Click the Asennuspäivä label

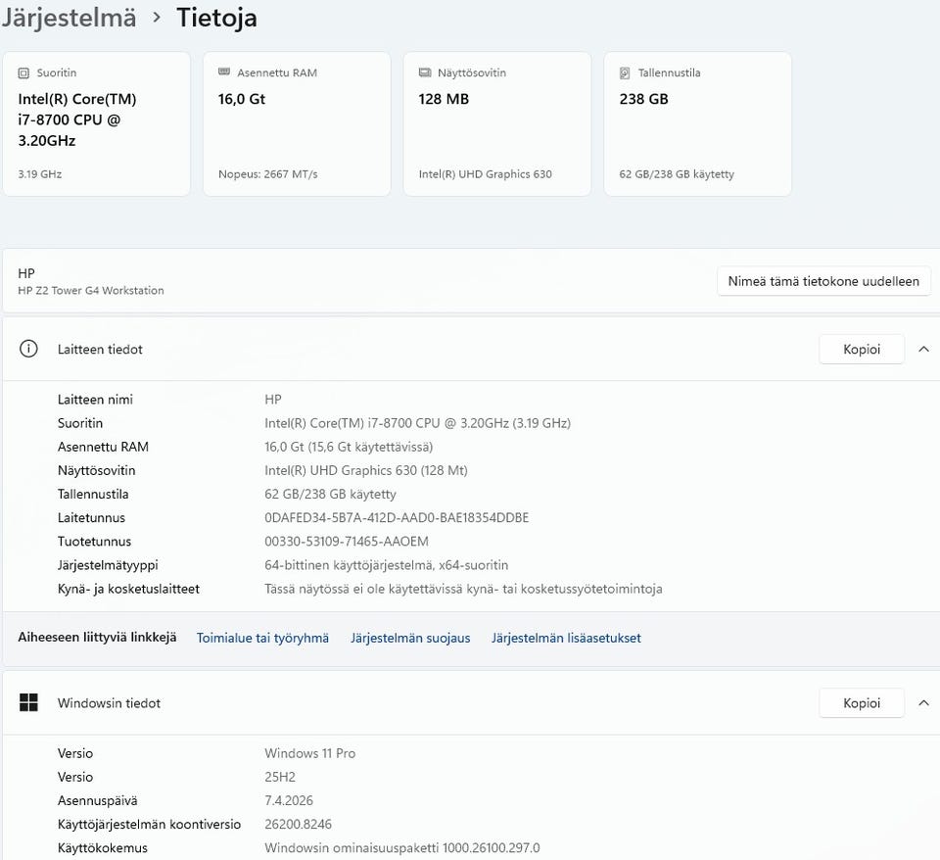[97, 800]
